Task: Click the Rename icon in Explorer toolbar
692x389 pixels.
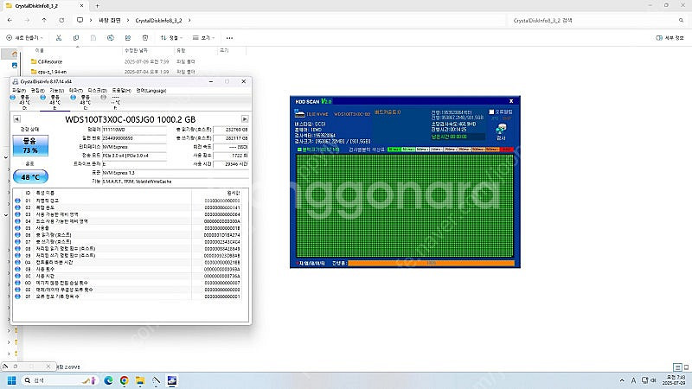Action: (111, 38)
